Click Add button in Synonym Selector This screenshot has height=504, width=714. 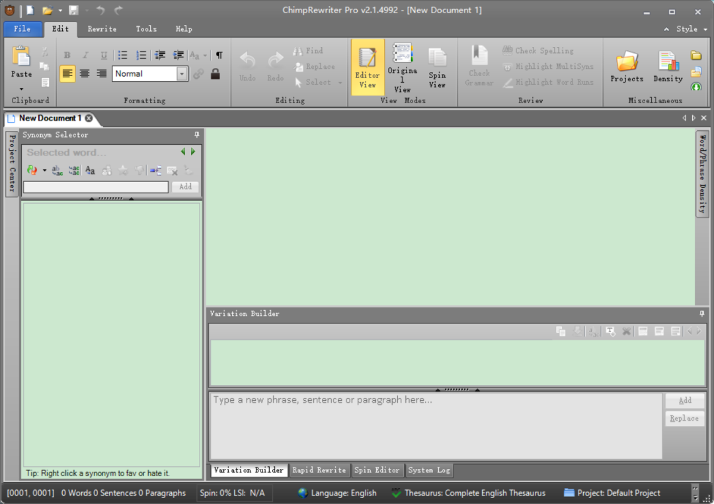(185, 187)
